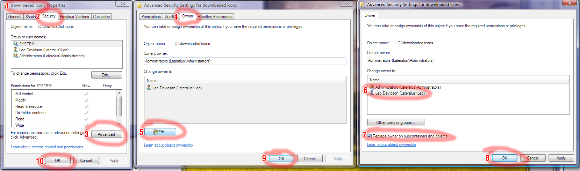Open Other users or groups dialog

[x=396, y=122]
